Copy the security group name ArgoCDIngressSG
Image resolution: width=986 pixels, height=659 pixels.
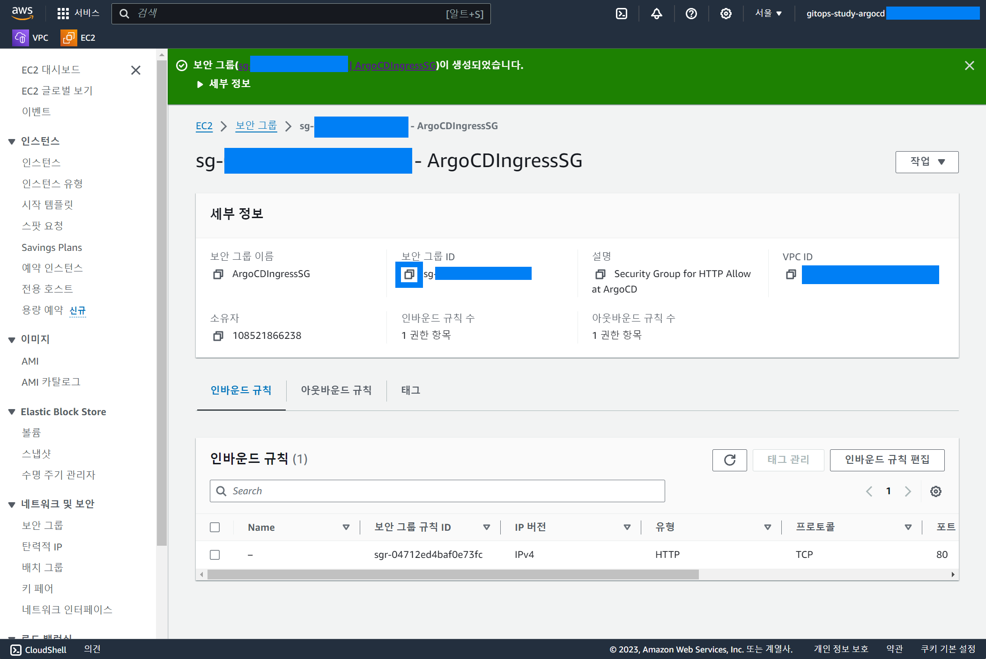click(218, 274)
